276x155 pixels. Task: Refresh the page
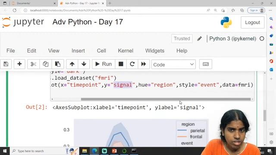coord(15,10)
